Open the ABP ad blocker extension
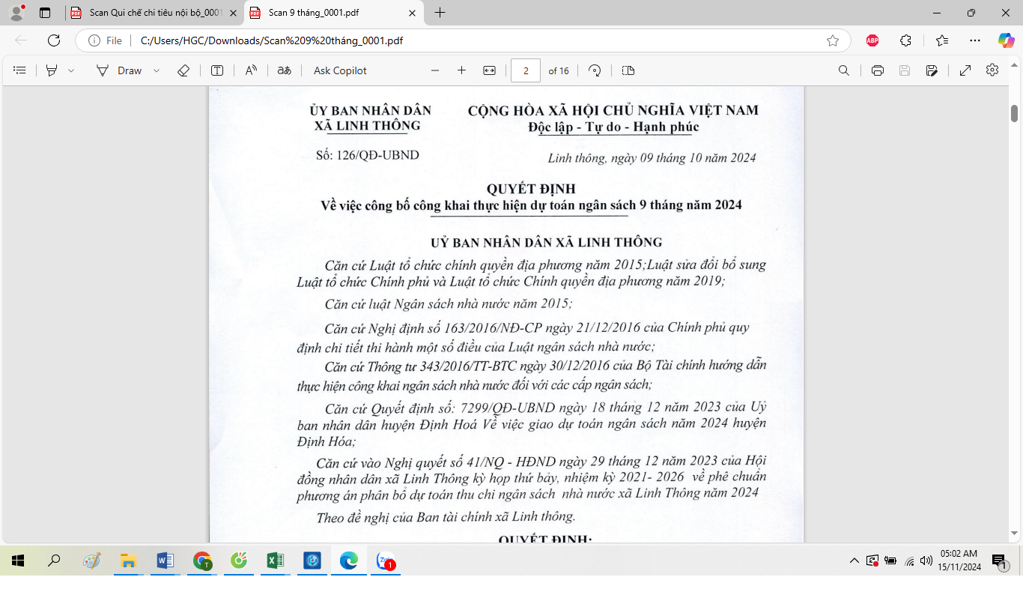The image size is (1023, 589). 872,40
